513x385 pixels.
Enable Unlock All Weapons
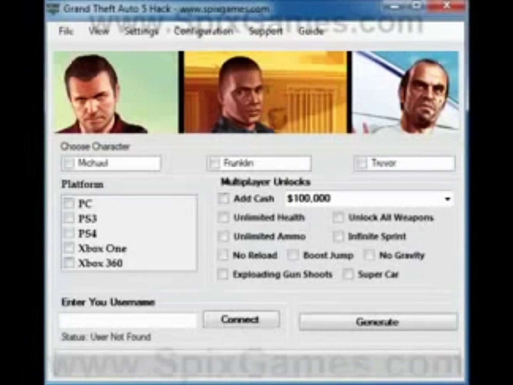[x=338, y=217]
